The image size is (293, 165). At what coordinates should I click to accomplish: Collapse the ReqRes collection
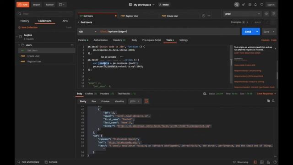[17, 37]
